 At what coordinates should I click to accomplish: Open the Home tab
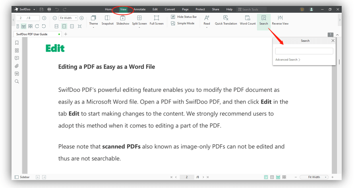click(x=109, y=9)
